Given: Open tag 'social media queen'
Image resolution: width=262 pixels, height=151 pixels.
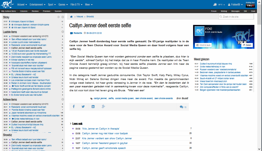Looking at the screenshot, I should point(124,98).
